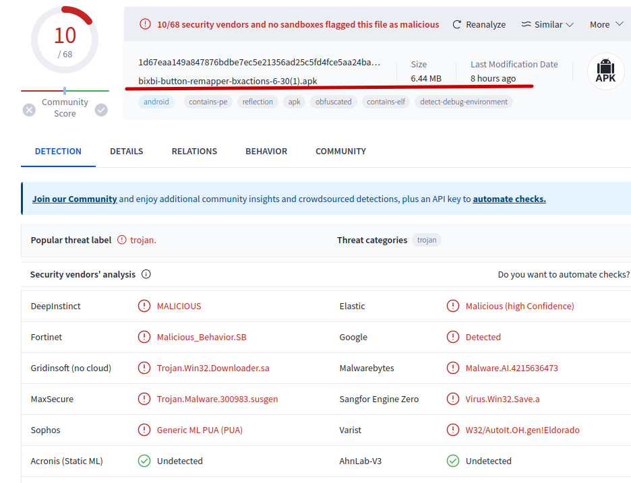
Task: Click the 10/68 detection score circle
Action: (x=65, y=40)
